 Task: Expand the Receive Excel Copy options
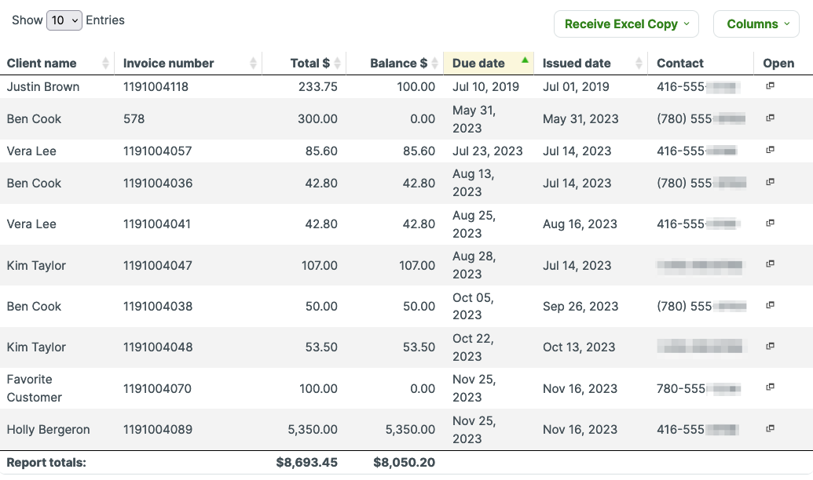coord(626,24)
